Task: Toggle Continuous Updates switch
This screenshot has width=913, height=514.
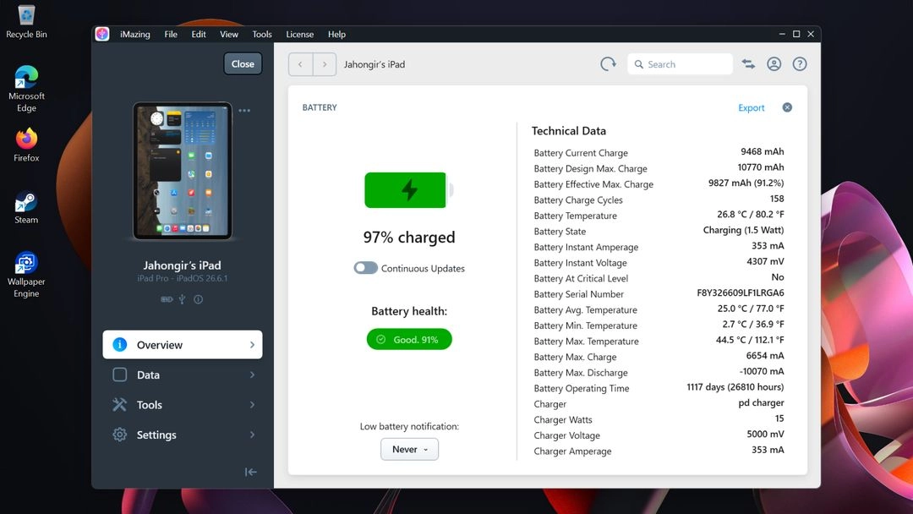Action: click(366, 268)
